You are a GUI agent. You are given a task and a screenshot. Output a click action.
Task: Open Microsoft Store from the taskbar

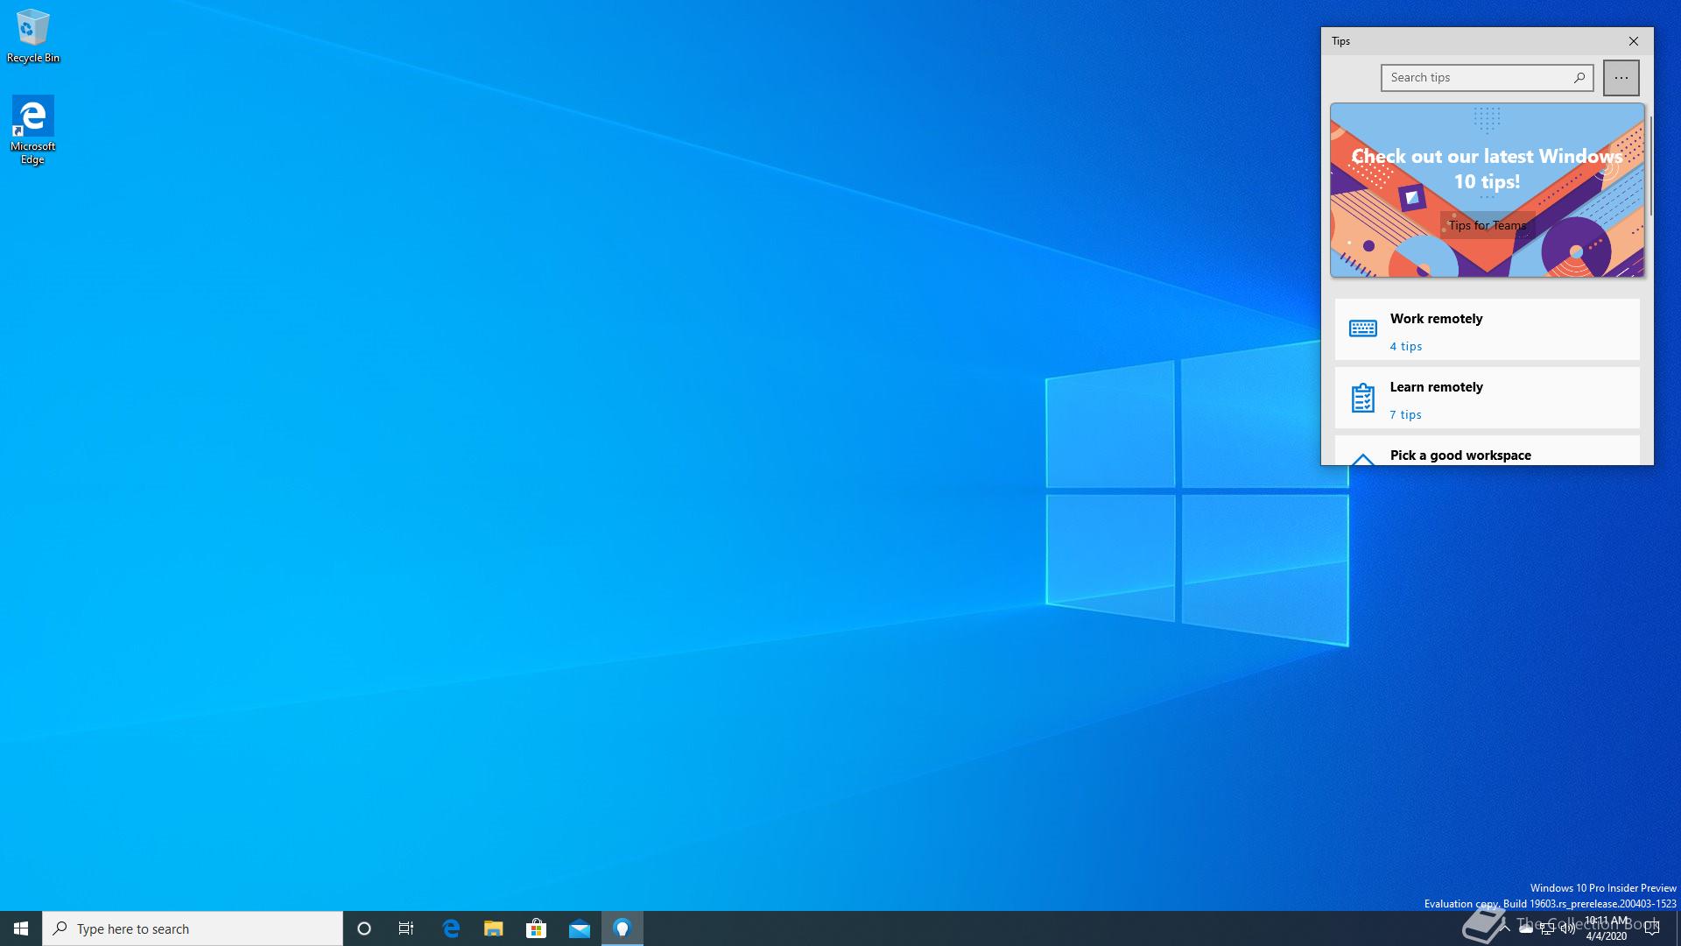coord(536,928)
